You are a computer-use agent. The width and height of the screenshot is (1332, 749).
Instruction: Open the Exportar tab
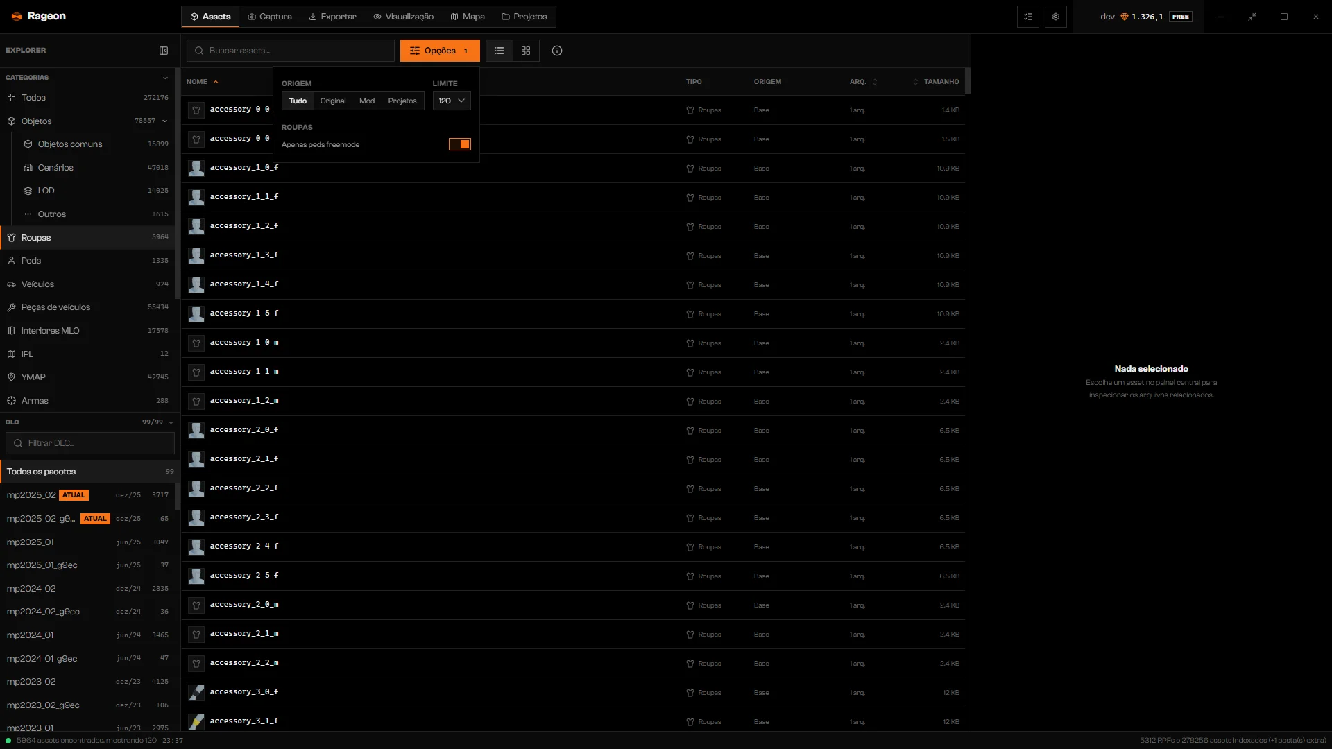[x=332, y=17]
